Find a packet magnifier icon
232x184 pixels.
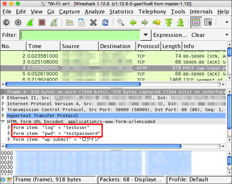[121, 23]
